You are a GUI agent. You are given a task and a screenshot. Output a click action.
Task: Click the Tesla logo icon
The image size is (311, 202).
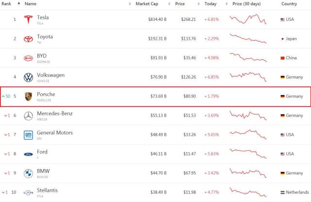pos(28,19)
